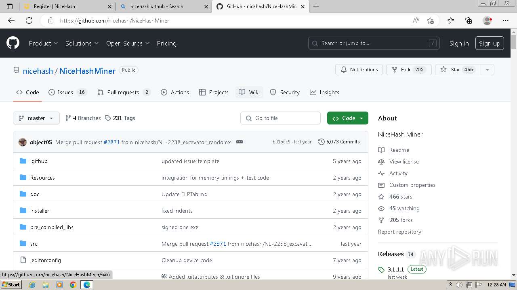
Task: Open the .github folder
Action: pos(39,161)
